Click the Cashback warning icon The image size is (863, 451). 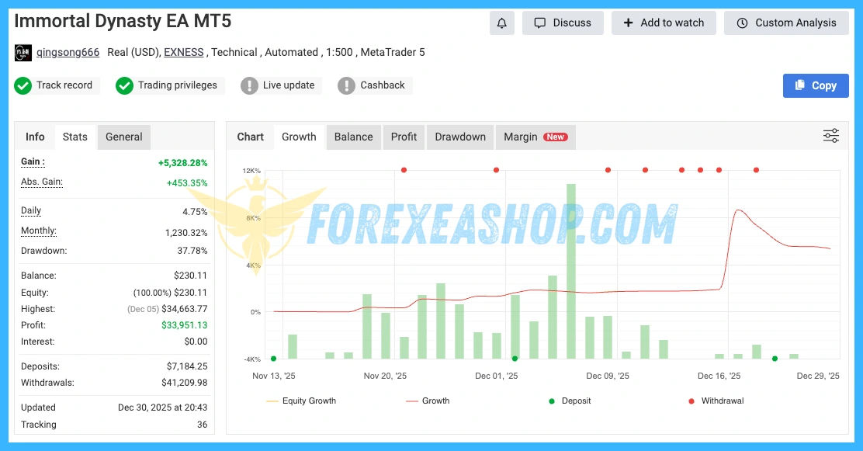pyautogui.click(x=346, y=85)
